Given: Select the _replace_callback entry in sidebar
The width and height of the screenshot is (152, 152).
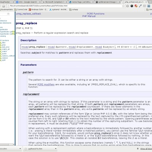Looking at the screenshot, I should coord(7,56).
